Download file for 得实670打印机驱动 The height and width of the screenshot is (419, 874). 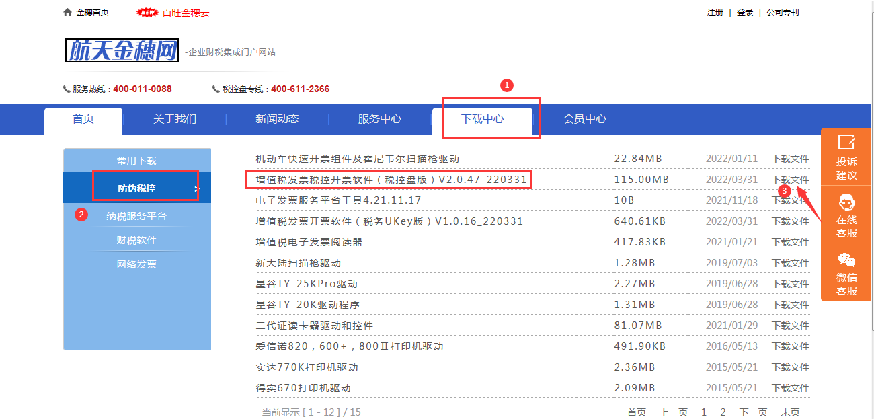click(791, 388)
